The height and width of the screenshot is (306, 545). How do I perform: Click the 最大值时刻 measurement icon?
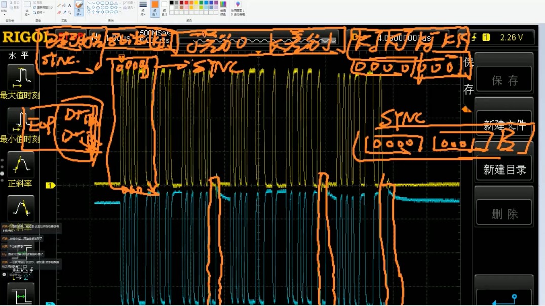coord(21,75)
